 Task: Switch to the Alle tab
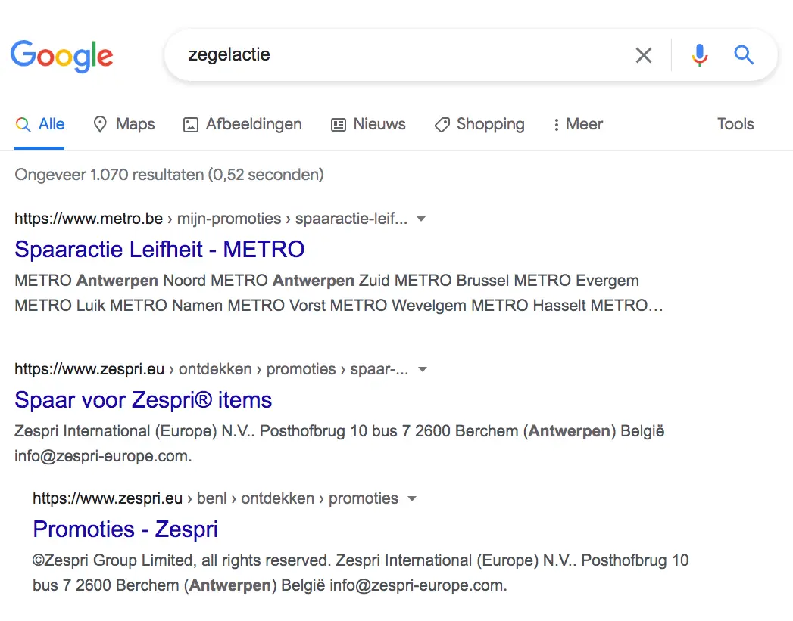pyautogui.click(x=39, y=123)
